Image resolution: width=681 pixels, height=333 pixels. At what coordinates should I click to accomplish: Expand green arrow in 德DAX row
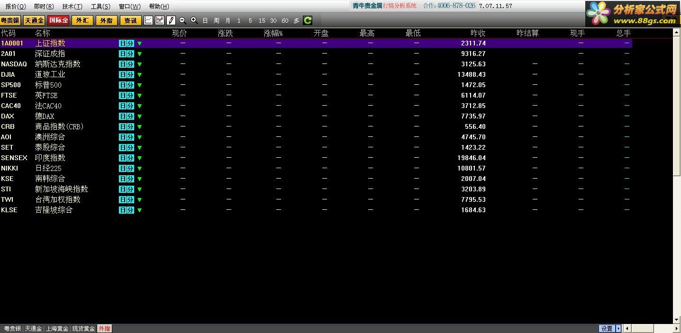pos(139,116)
